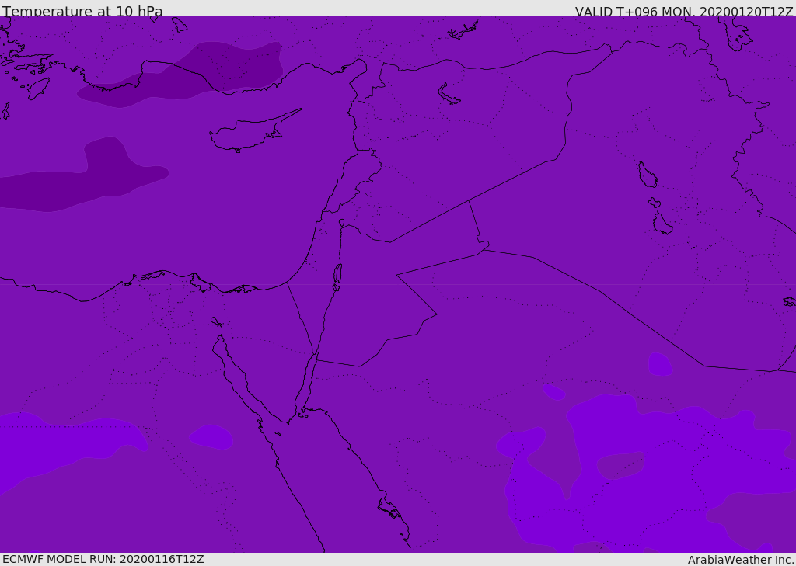Click the Dead Sea outline on map
The width and height of the screenshot is (796, 566).
tap(337, 274)
